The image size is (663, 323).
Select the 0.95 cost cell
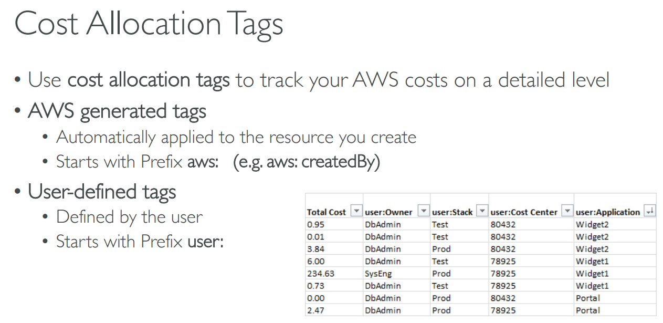coord(315,224)
